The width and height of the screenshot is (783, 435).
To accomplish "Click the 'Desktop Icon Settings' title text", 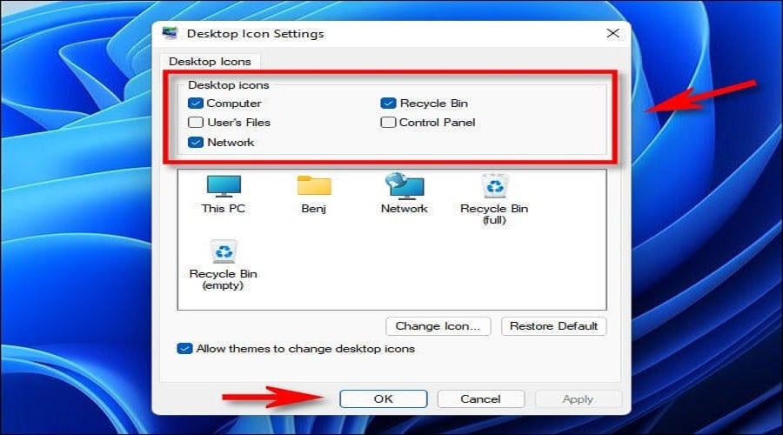I will [x=255, y=33].
